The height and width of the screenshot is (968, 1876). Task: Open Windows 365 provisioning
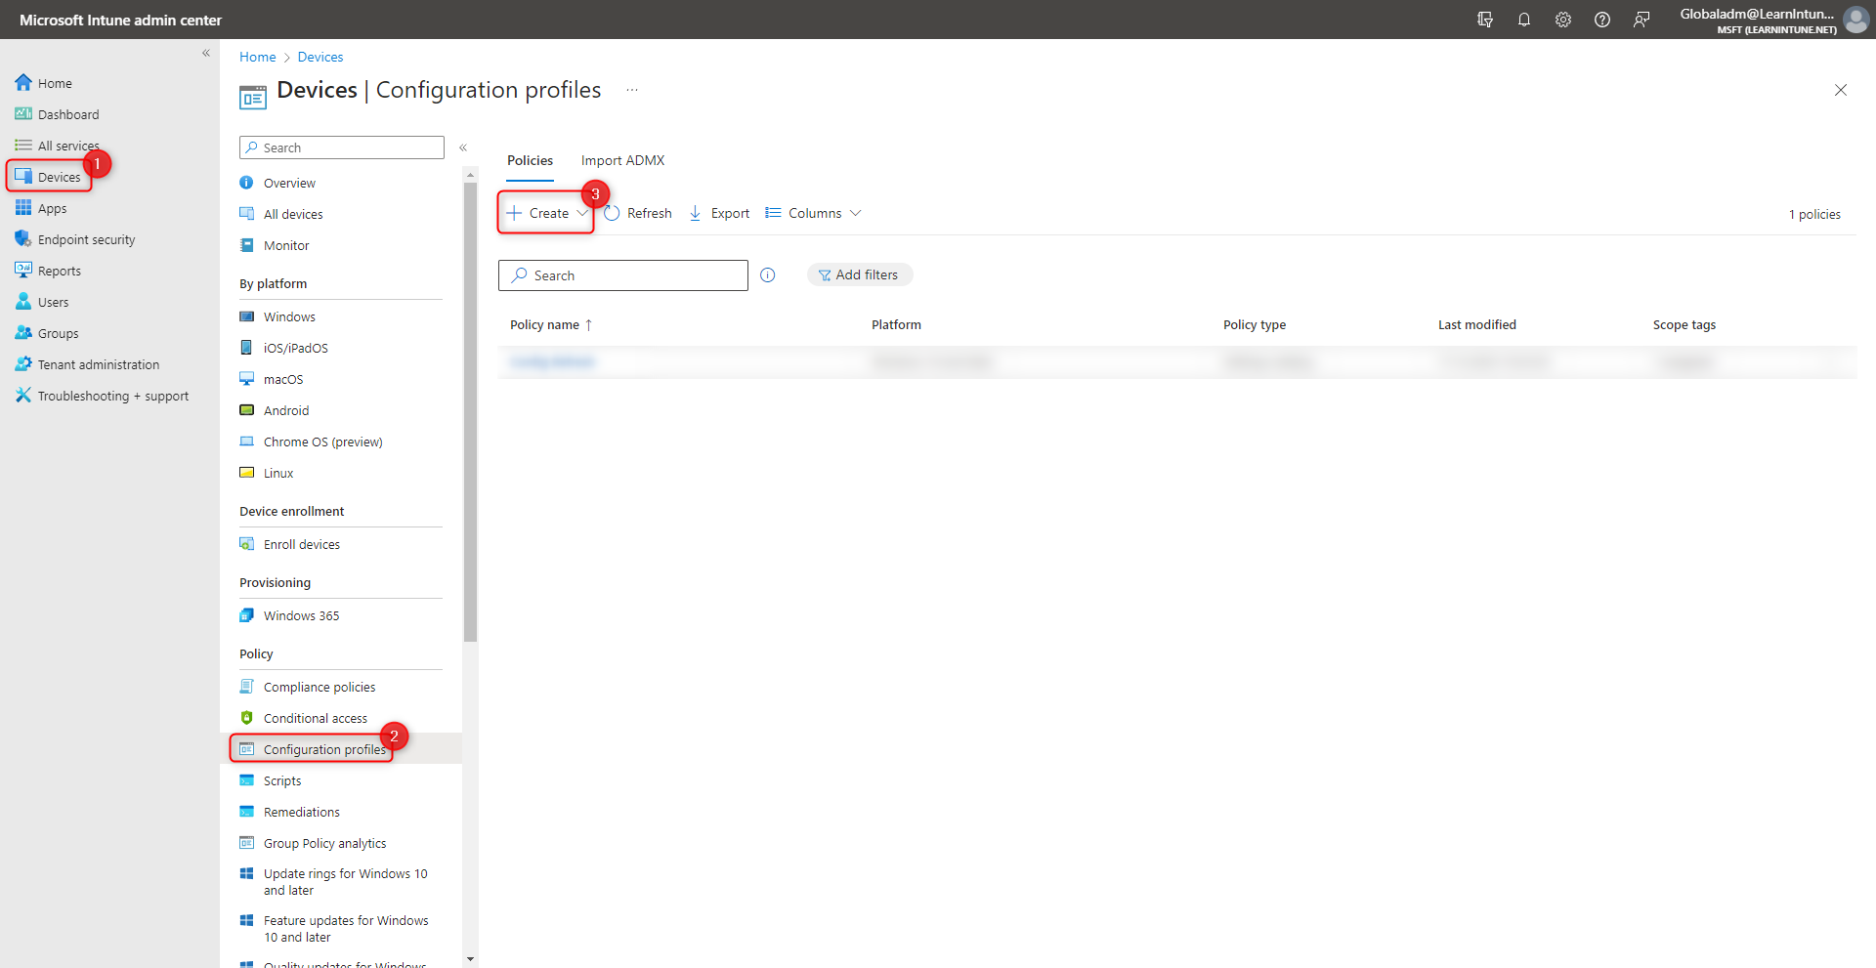point(301,615)
